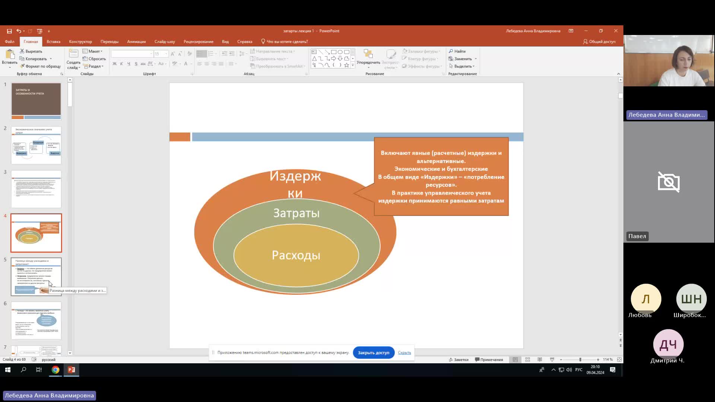Screen dimensions: 715x402
Task: Switch to the Слайд-шоу tab
Action: pos(165,42)
